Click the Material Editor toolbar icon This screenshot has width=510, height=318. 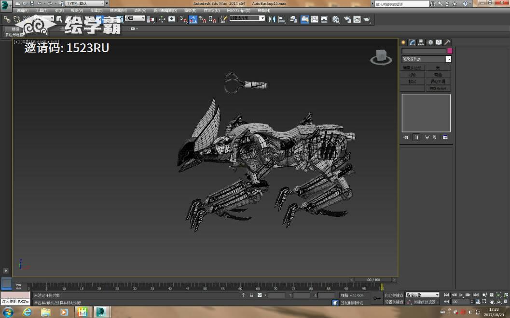pyautogui.click(x=335, y=19)
